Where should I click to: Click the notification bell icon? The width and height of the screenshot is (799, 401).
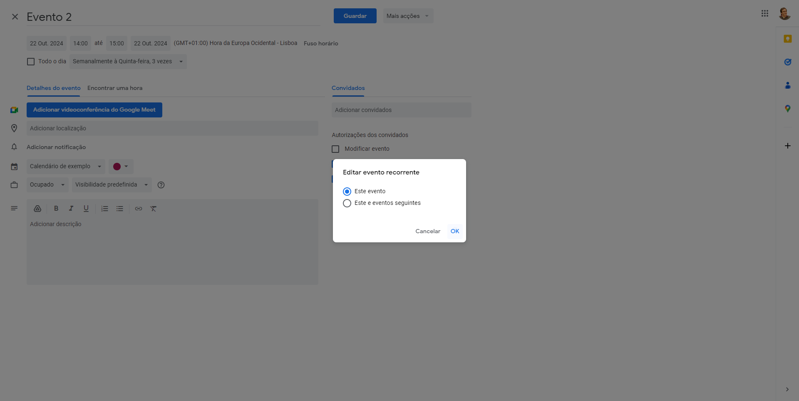point(14,147)
